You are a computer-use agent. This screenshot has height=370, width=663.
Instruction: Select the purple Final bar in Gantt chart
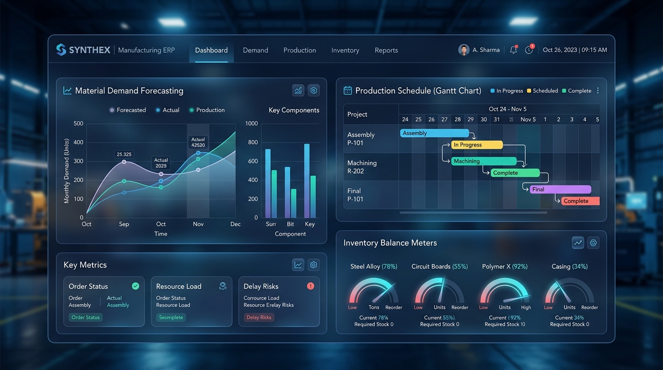(560, 189)
